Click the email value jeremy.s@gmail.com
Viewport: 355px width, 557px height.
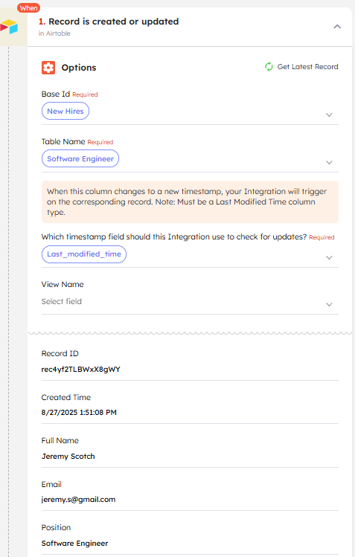78,500
